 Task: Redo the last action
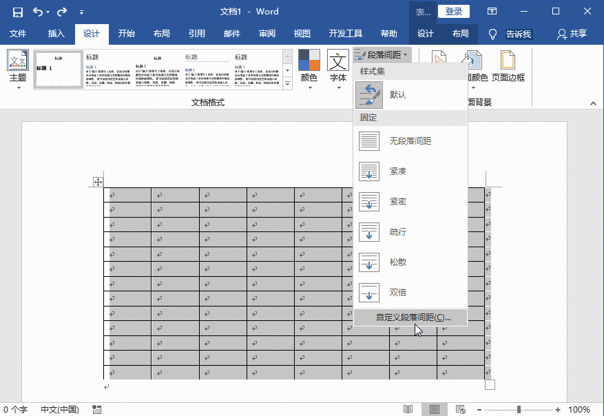[x=61, y=11]
